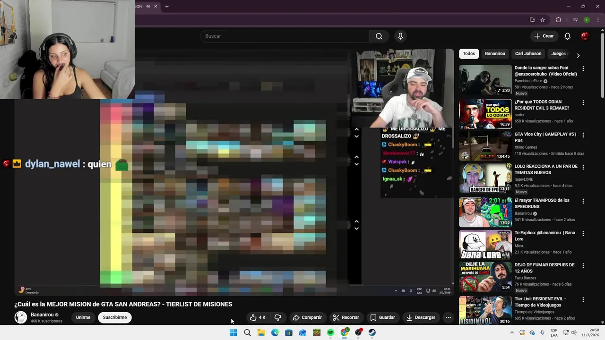The height and width of the screenshot is (340, 605).
Task: Open thumbnail of Donde la sangre sobra video
Action: click(485, 79)
